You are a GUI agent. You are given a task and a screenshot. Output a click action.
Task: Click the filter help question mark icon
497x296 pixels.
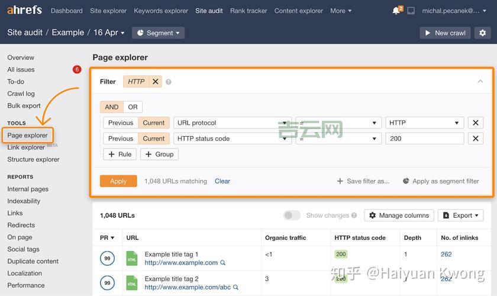point(169,82)
